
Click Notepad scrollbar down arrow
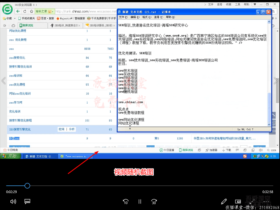269,124
